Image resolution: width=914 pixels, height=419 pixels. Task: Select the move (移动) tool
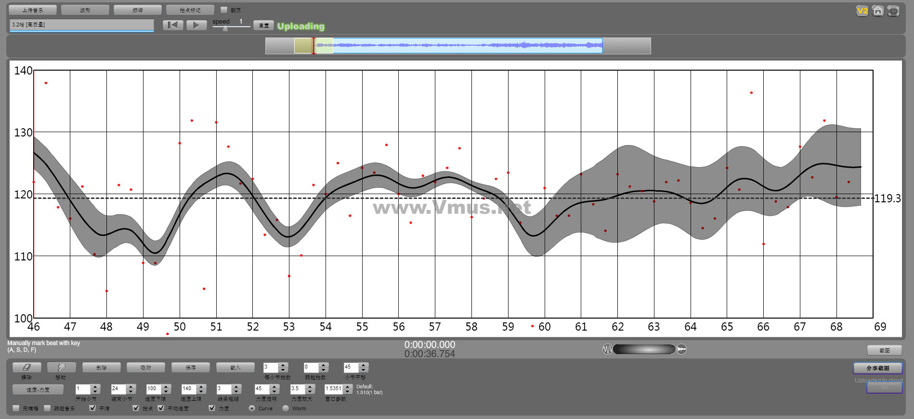pyautogui.click(x=61, y=368)
